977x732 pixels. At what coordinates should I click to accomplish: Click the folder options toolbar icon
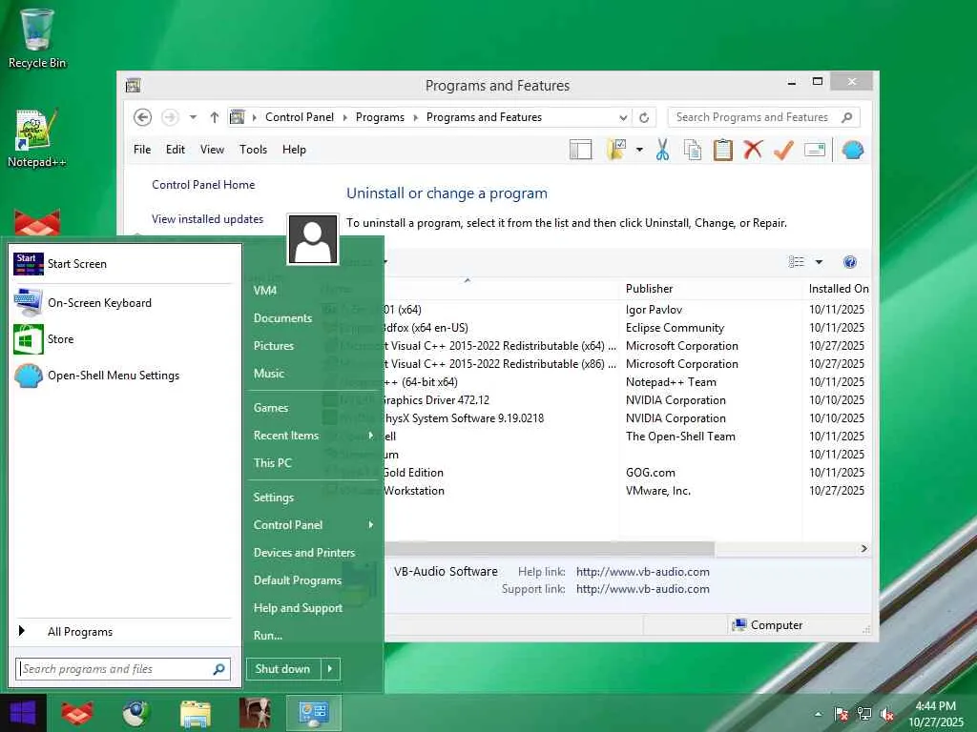(616, 150)
